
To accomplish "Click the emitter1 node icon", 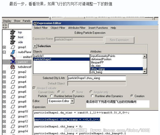I will tap(13, 57).
